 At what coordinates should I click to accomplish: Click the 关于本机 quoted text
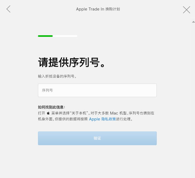pos(79,113)
